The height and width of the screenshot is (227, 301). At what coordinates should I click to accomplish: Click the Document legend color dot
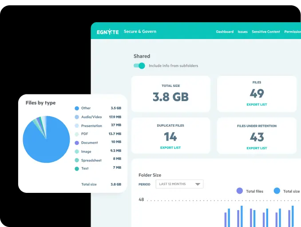77,143
